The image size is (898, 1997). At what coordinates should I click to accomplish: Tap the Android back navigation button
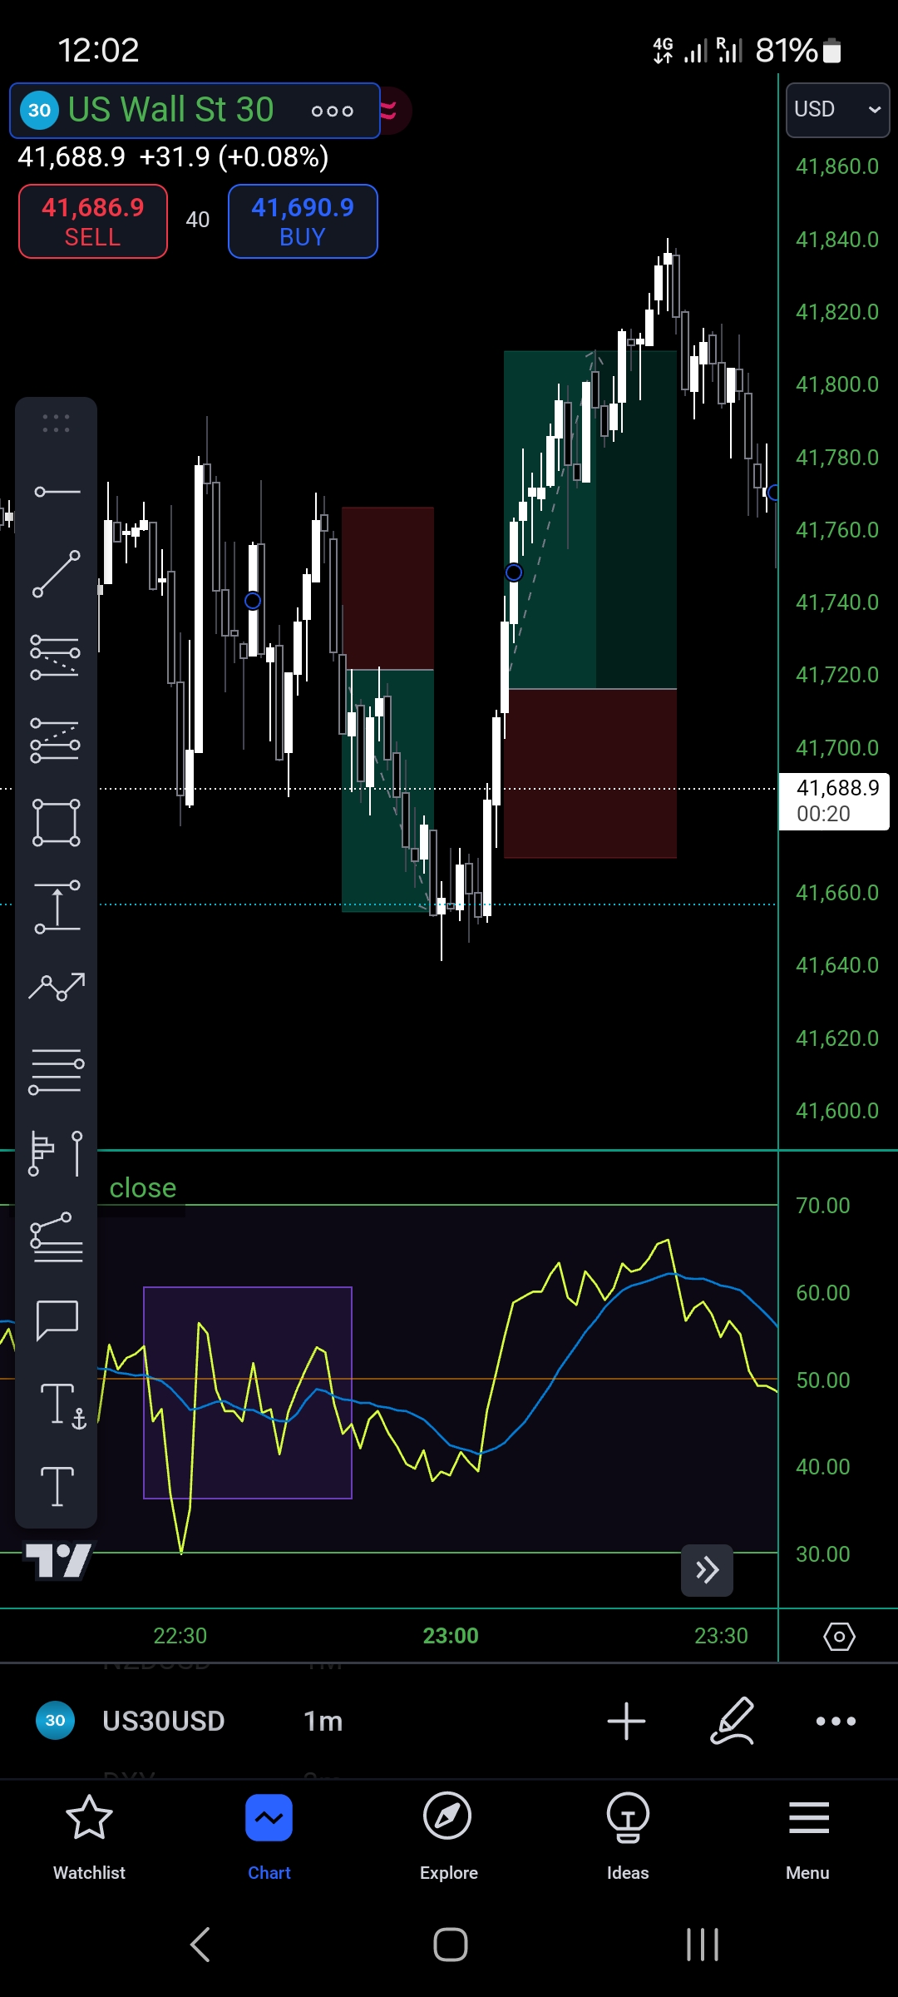click(200, 1945)
